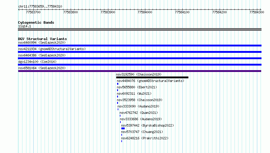270x153 pixels.
Task: Click the blue bar for nsv6460994
Action: (x=140, y=46)
